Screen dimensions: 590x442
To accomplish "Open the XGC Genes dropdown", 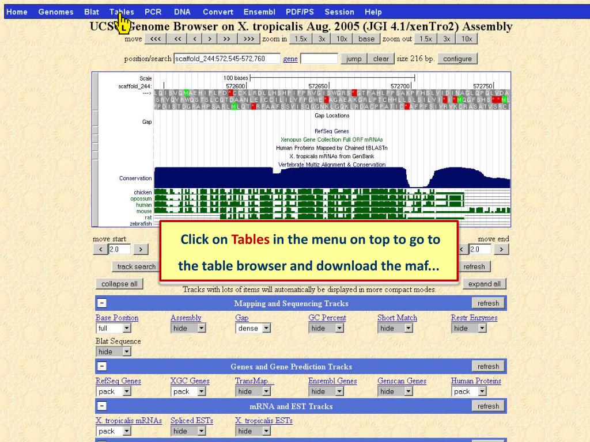I will [188, 391].
